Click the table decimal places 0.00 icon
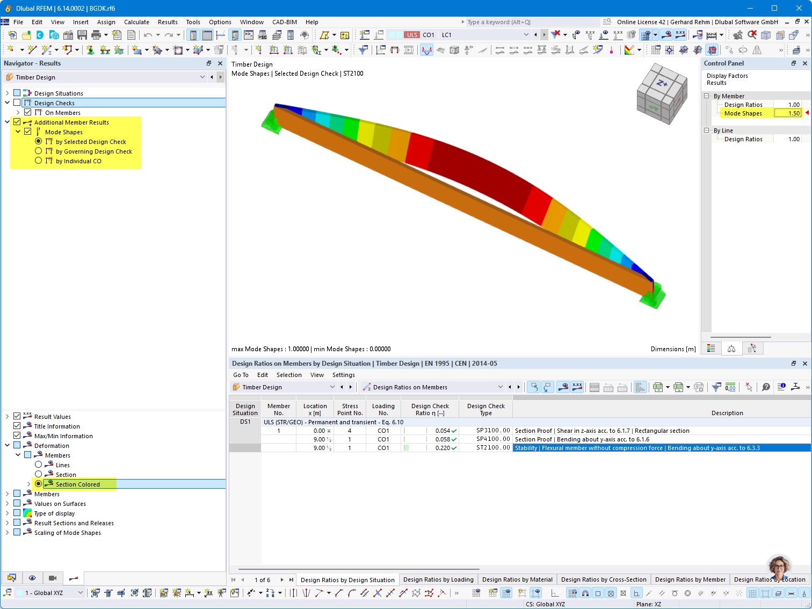Viewport: 812px width, 609px height. pyautogui.click(x=730, y=387)
